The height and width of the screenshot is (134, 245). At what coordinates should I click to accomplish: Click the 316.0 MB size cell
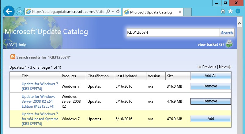(x=174, y=86)
